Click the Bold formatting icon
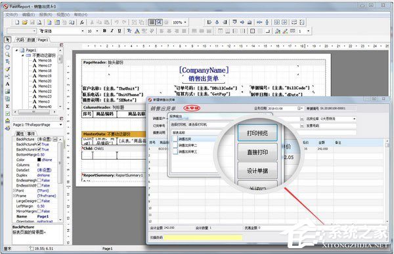 [104, 31]
